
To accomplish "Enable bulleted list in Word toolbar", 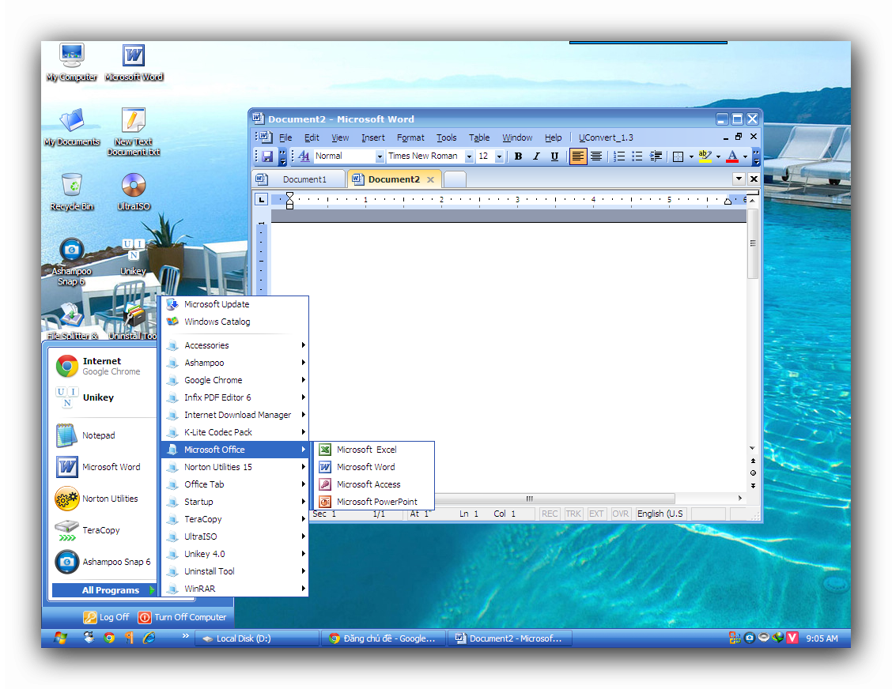I will (637, 156).
